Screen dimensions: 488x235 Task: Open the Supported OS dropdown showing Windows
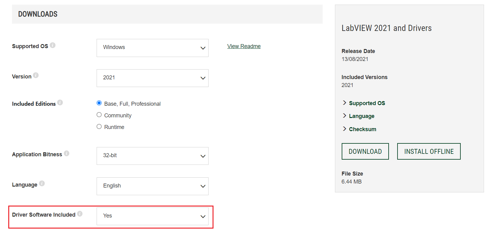(152, 48)
